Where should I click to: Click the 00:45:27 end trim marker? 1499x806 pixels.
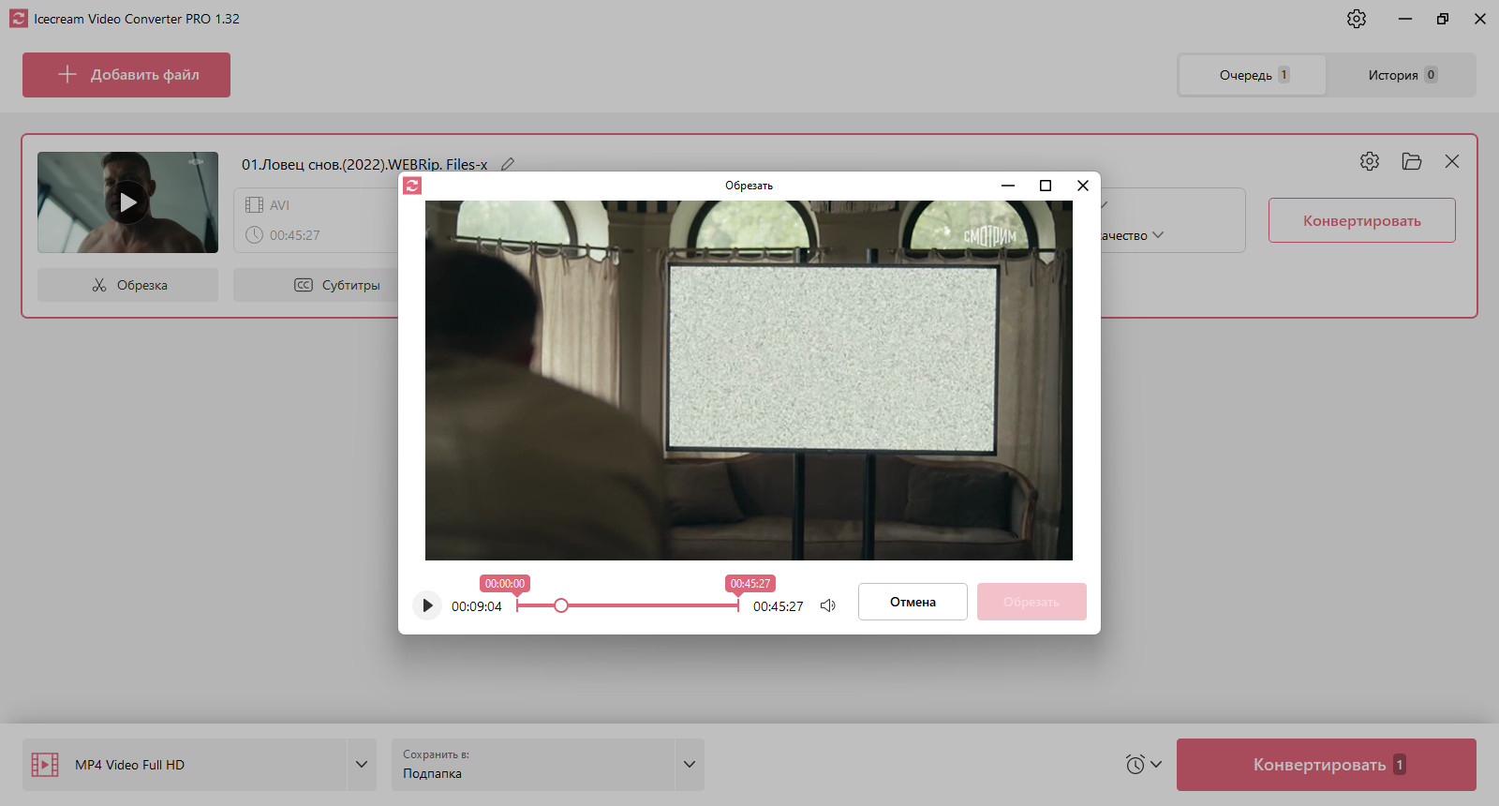point(750,584)
